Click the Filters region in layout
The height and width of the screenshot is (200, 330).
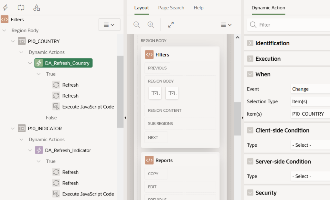tap(162, 55)
